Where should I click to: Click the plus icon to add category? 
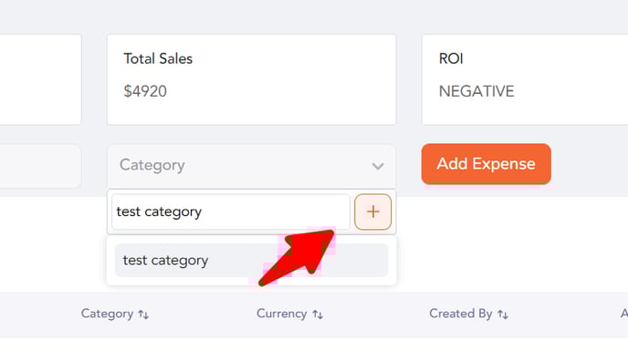[x=372, y=212]
